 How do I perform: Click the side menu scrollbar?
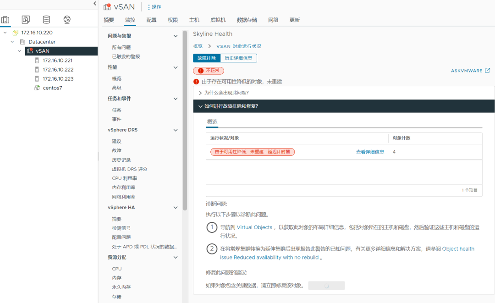pos(185,120)
